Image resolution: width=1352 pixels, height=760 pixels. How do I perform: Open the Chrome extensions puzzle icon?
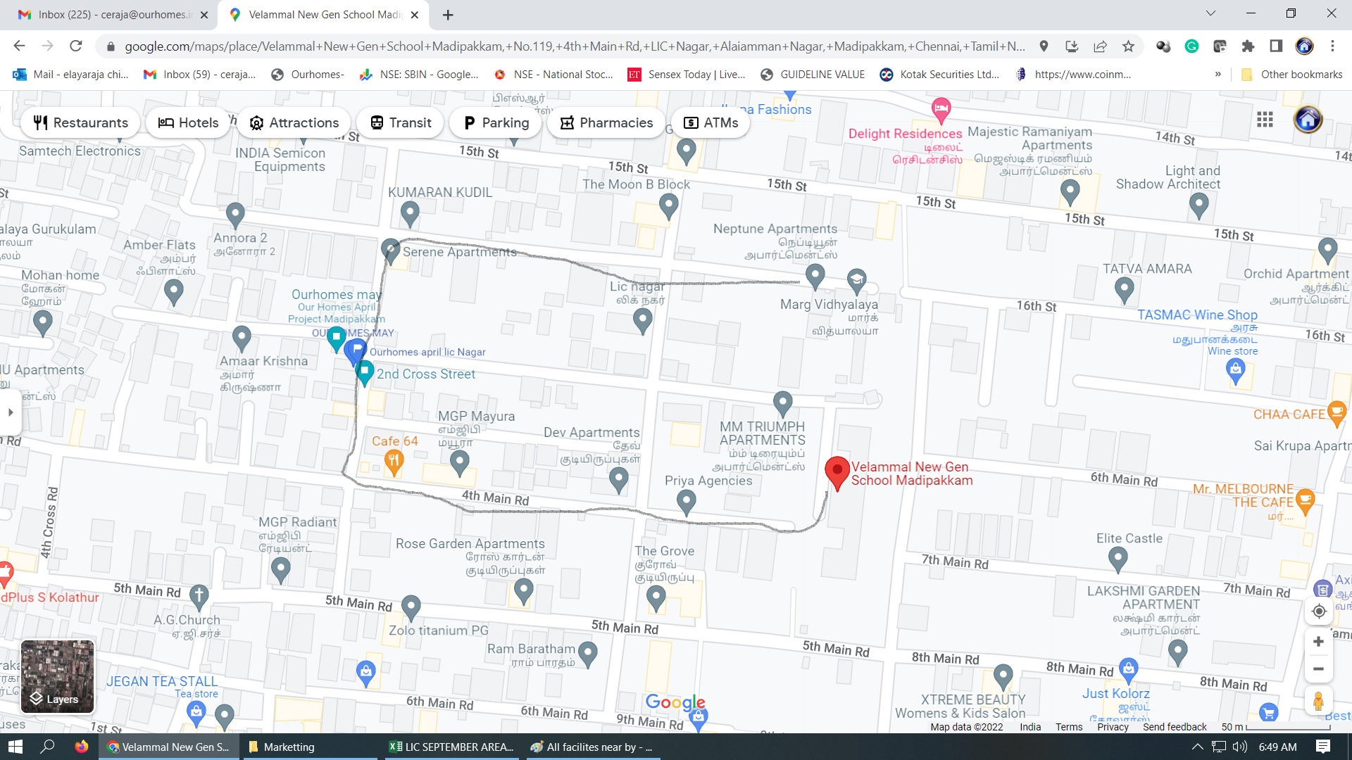[1248, 46]
